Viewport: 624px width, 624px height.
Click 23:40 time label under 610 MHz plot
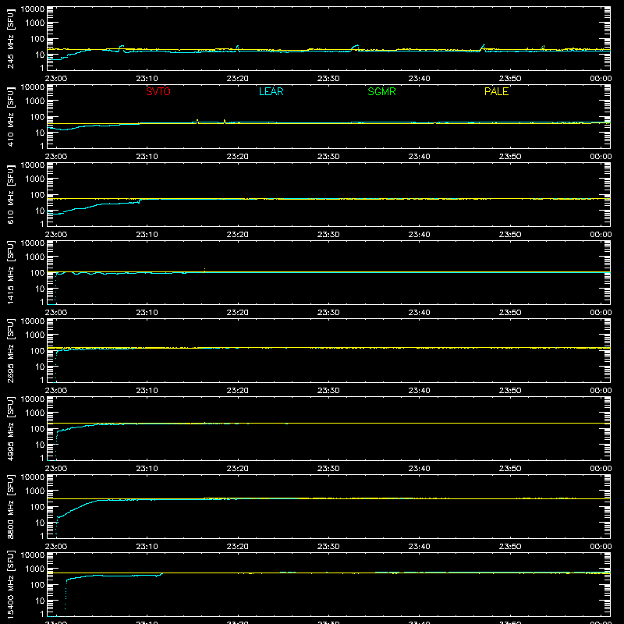coord(419,235)
